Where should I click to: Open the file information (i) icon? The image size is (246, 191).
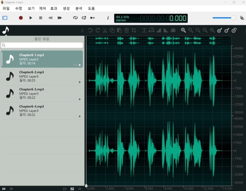(108, 18)
